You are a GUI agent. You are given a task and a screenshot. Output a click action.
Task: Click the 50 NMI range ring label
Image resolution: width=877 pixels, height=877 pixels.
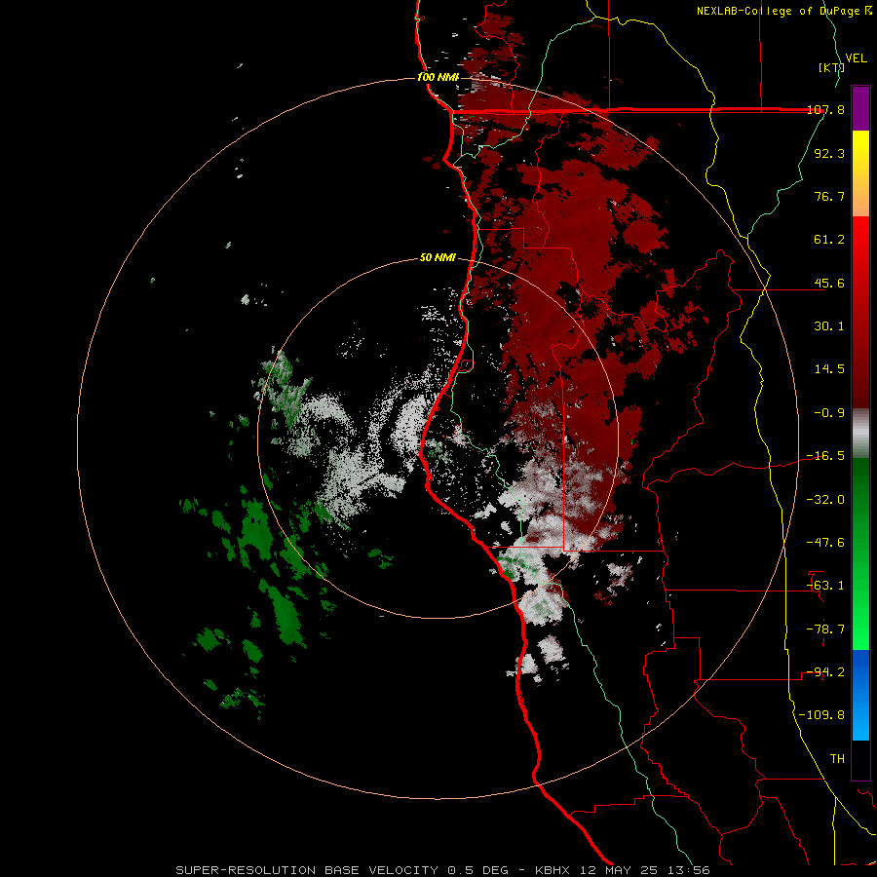coord(438,258)
